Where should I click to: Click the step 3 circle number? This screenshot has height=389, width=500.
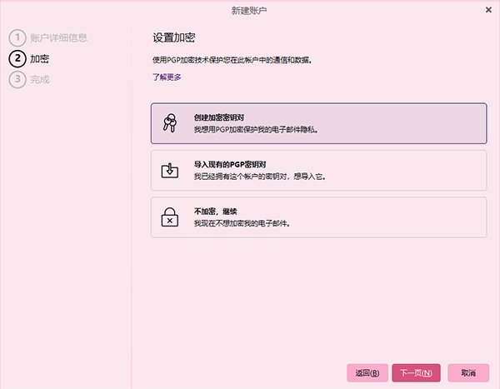coord(17,79)
